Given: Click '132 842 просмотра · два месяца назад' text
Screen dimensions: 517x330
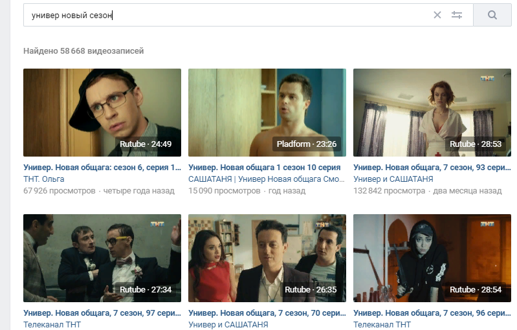Looking at the screenshot, I should click(428, 191).
